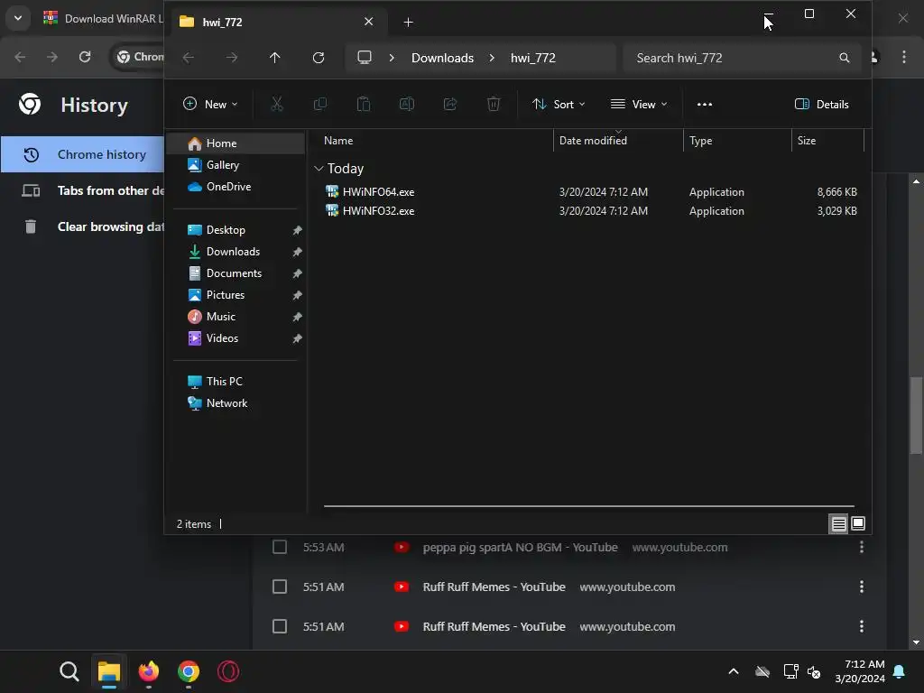Launch Firefox from the taskbar
The width and height of the screenshot is (924, 693).
pyautogui.click(x=149, y=671)
